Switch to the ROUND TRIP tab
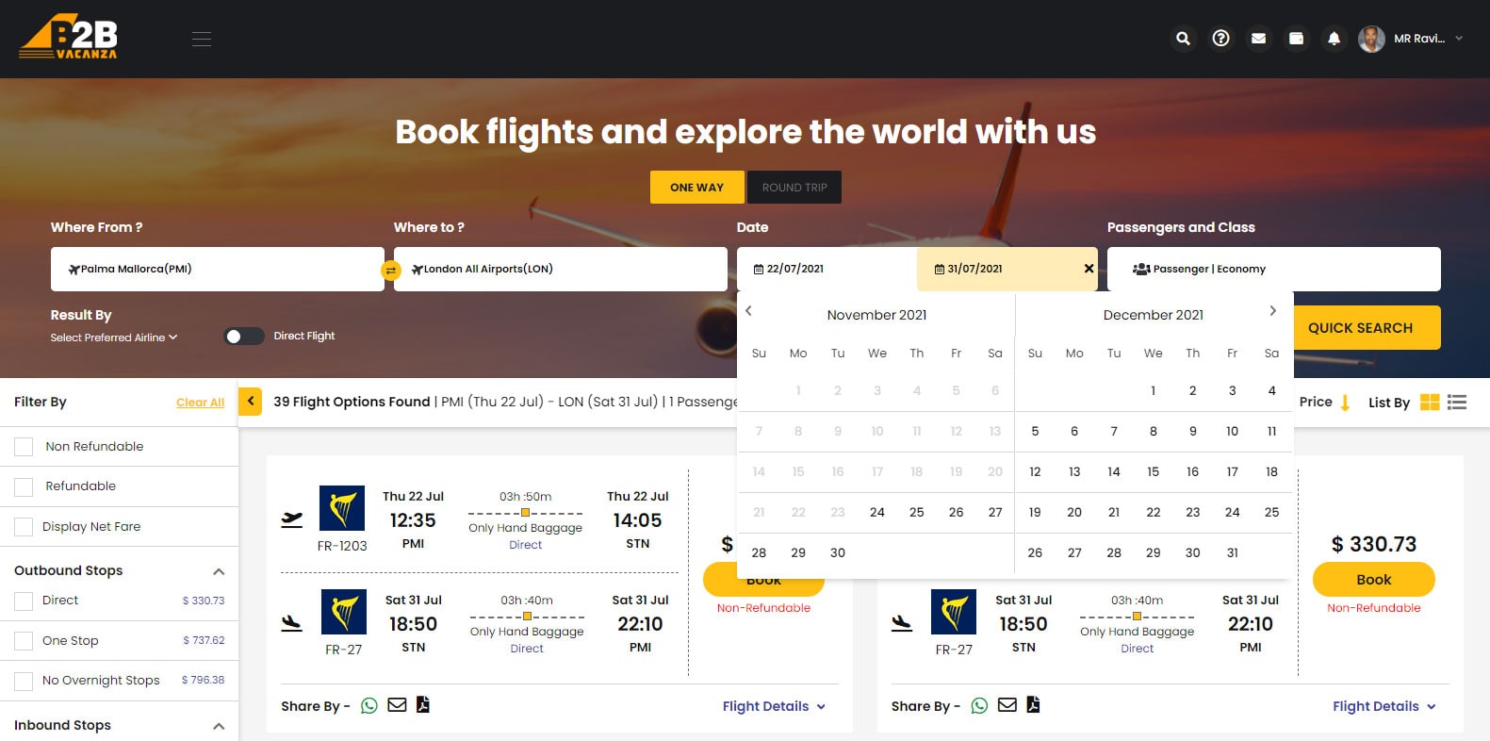 pos(794,187)
